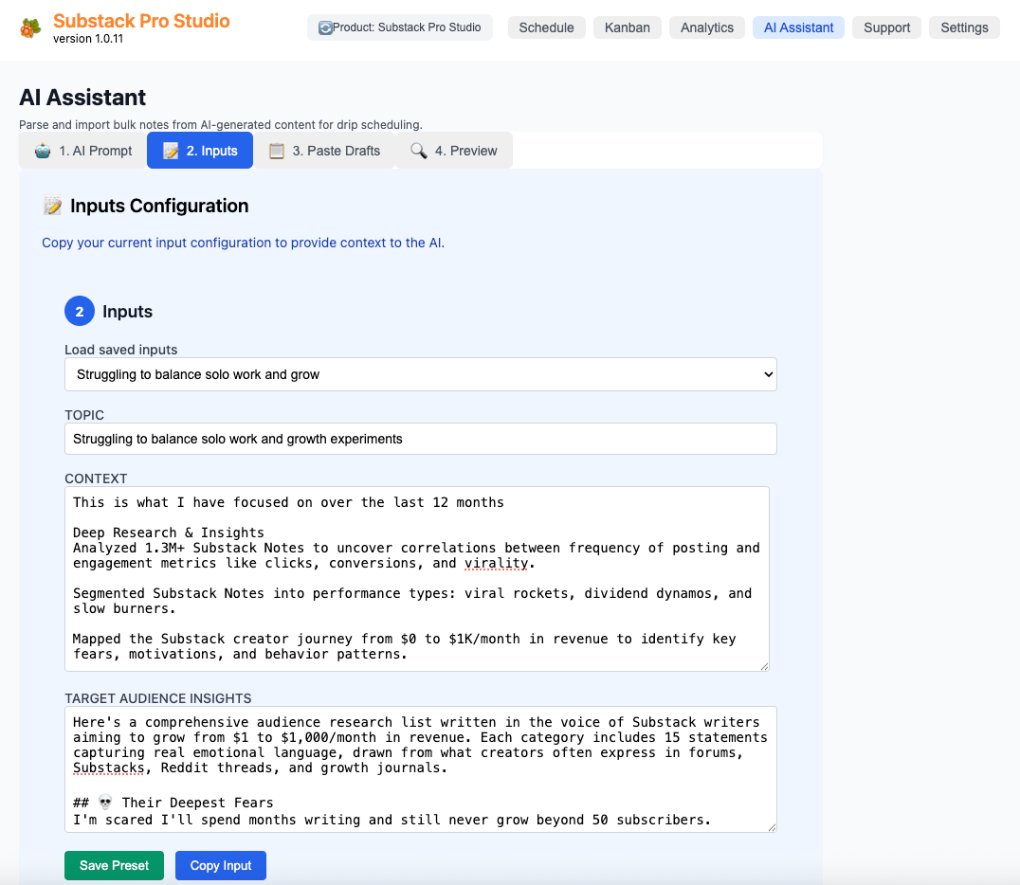1020x885 pixels.
Task: Click the AI Assistant page heading
Action: click(x=82, y=98)
